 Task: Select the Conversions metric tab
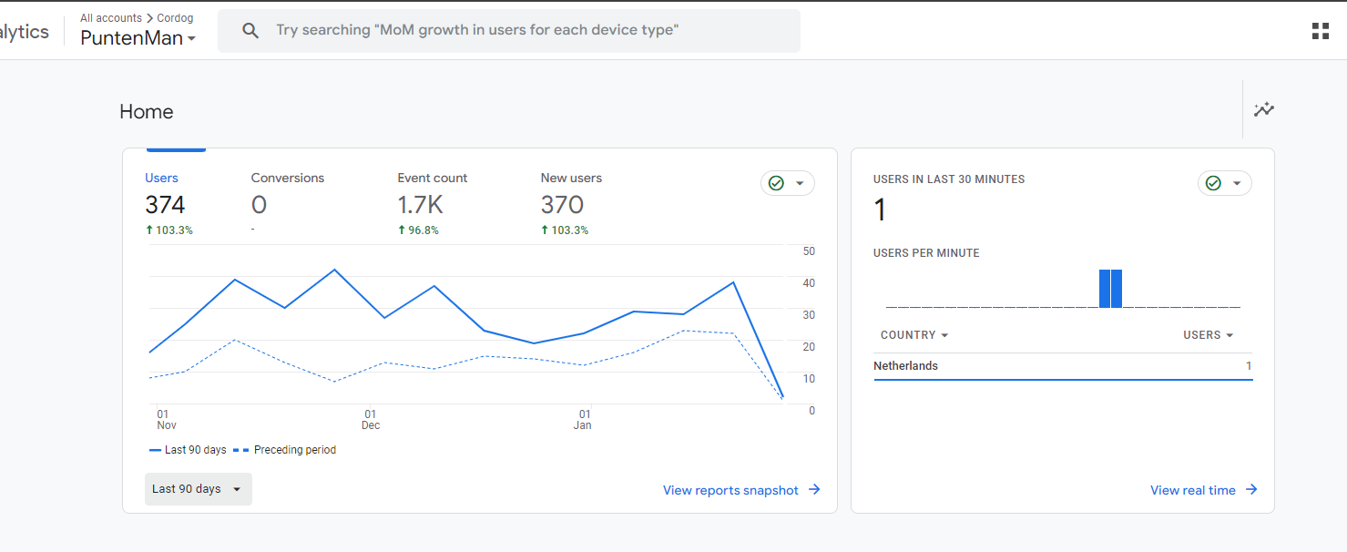point(288,204)
